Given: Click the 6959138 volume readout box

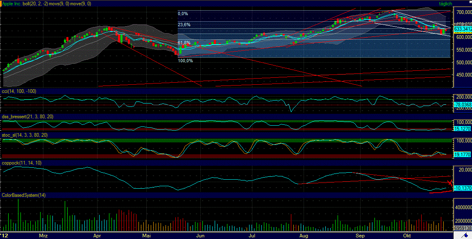Looking at the screenshot, I should 462,228.
